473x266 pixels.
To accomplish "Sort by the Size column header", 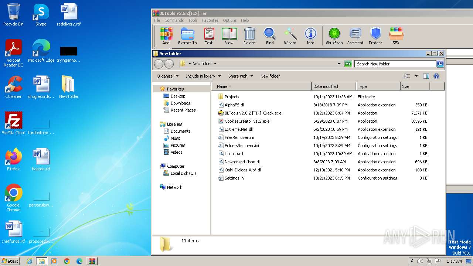I will click(x=415, y=86).
